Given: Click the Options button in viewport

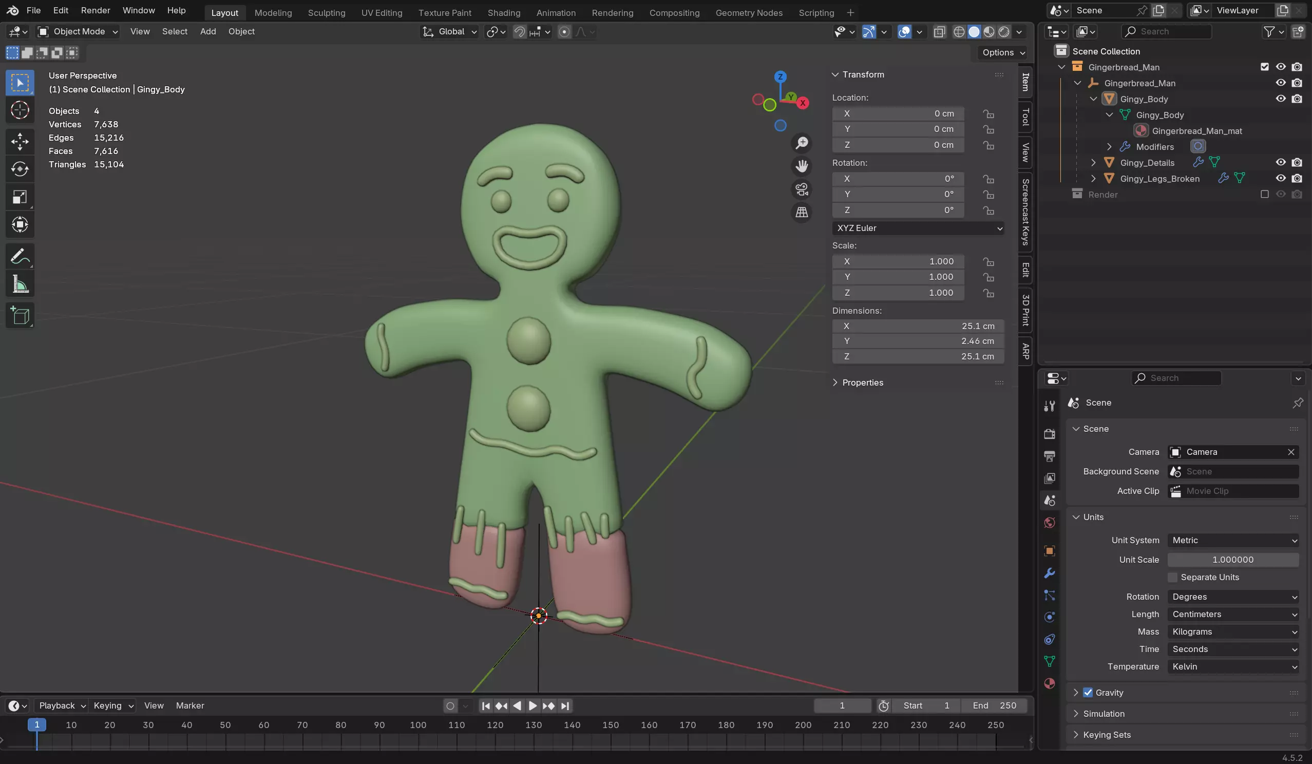Looking at the screenshot, I should (1003, 52).
